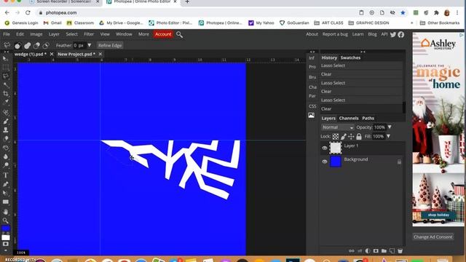Expand the Brush side panel
This screenshot has width=466, height=262.
click(x=312, y=77)
